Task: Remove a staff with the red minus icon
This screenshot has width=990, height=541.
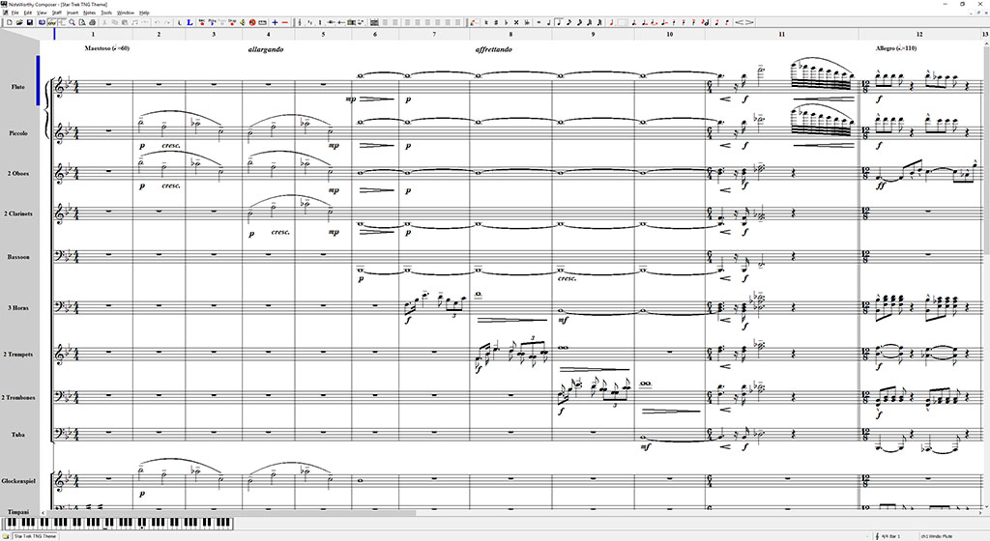Action: tap(285, 22)
